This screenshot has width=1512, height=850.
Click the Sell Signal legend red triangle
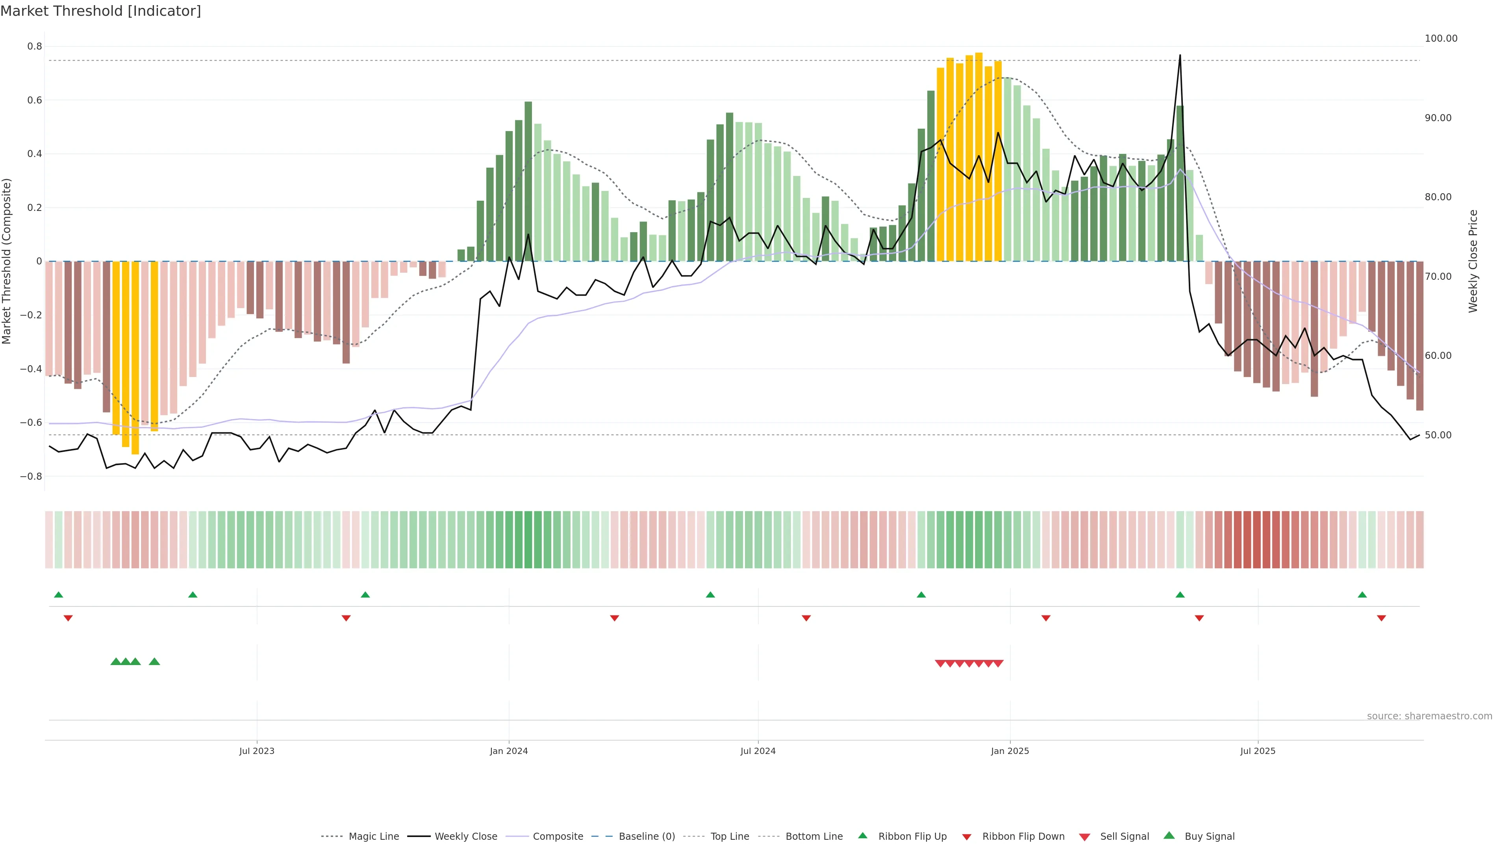pos(1084,837)
